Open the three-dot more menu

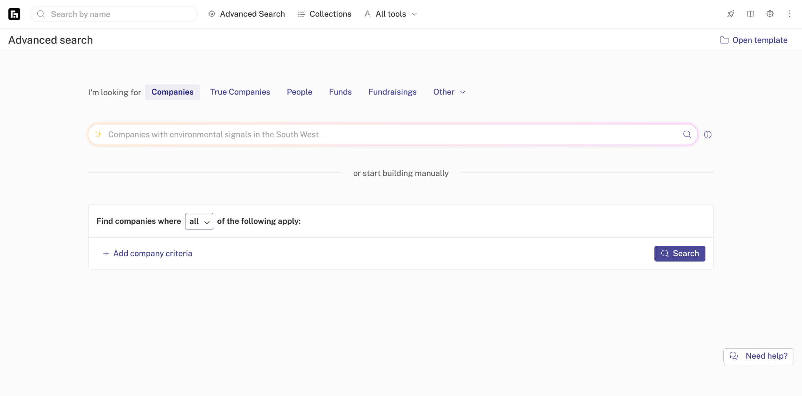790,14
